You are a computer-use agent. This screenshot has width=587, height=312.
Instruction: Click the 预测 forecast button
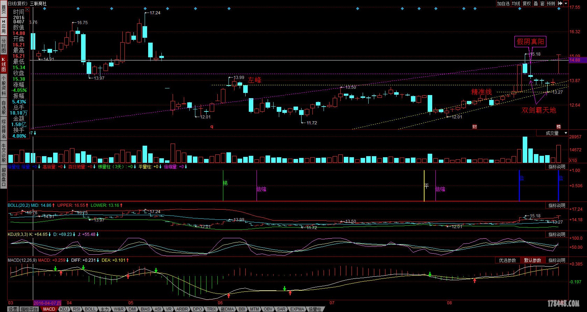551,3
